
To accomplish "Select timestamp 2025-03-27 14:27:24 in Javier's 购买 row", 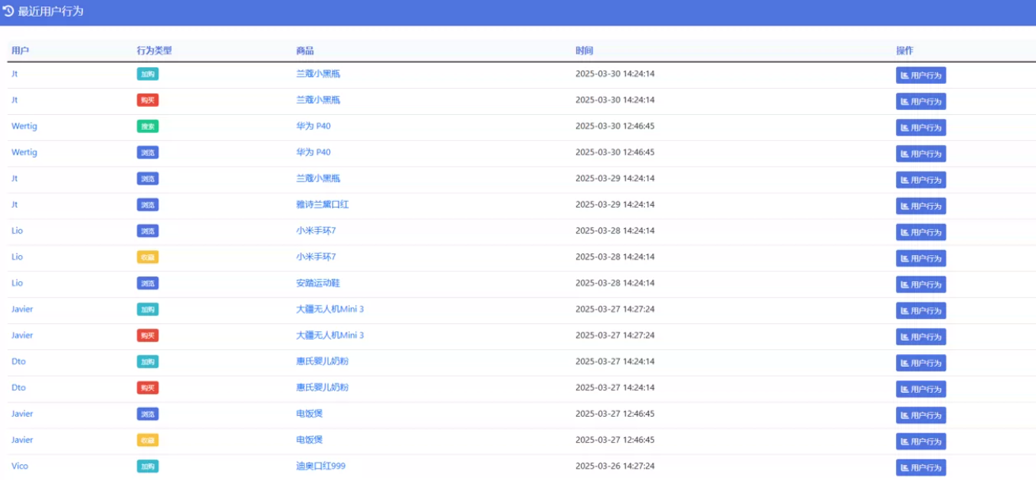I will pos(615,335).
